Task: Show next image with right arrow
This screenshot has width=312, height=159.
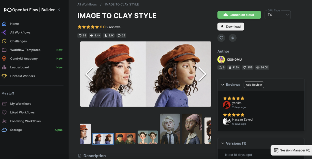Action: tap(202, 74)
